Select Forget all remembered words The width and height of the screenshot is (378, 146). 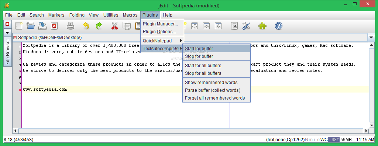tap(216, 98)
